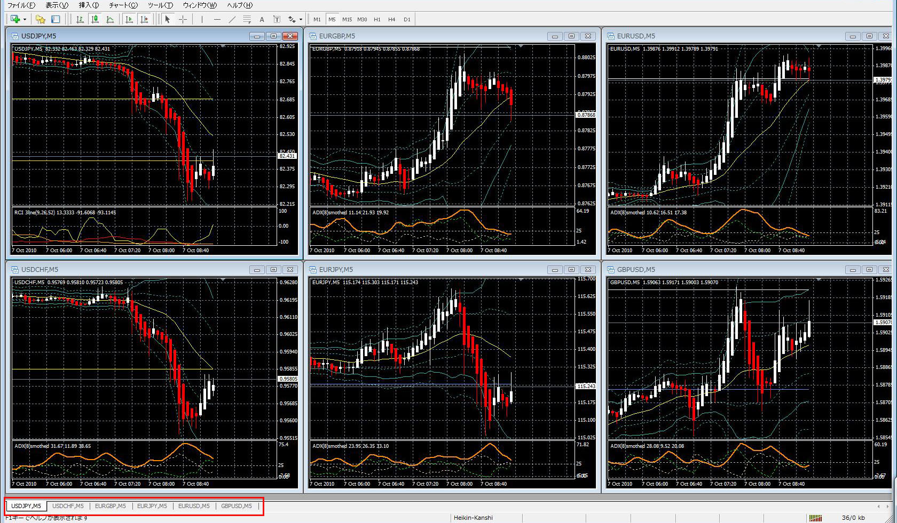Close the USDJPY,M5 chart window
897x523 pixels.
tap(290, 36)
